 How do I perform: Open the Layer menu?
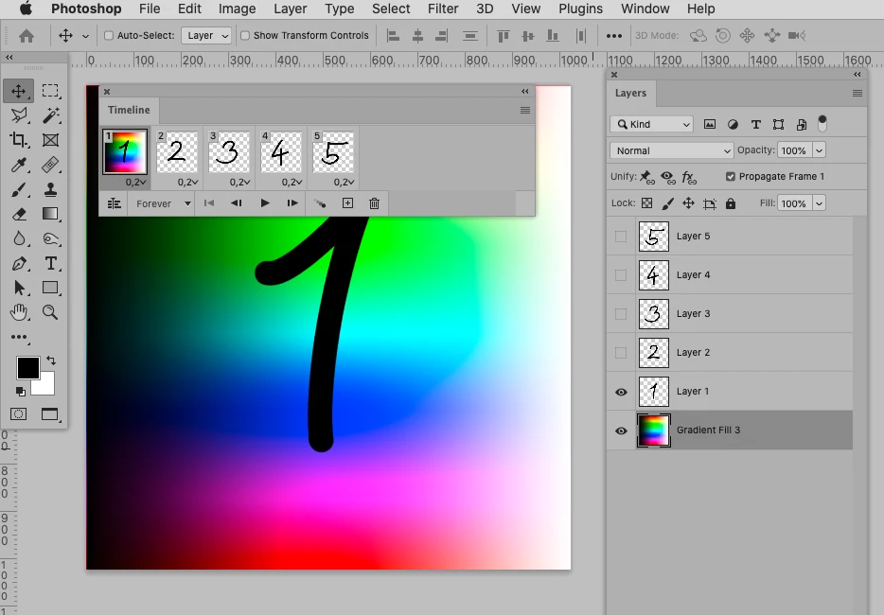291,9
